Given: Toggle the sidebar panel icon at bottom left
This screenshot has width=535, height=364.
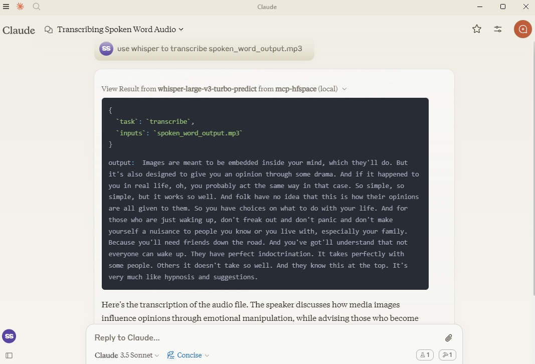Looking at the screenshot, I should [x=10, y=355].
